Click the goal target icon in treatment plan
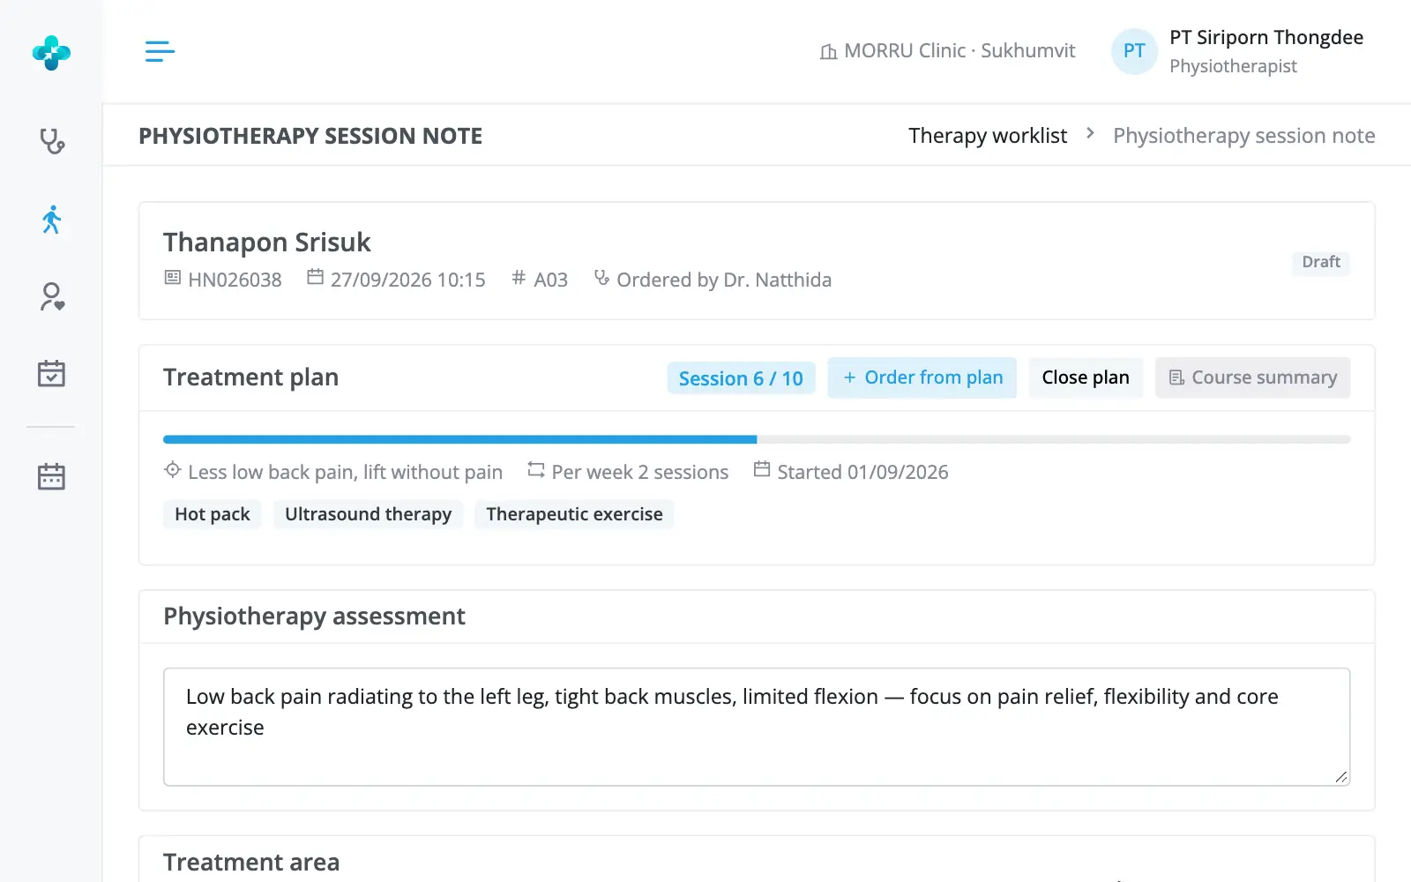This screenshot has height=882, width=1411. click(173, 470)
